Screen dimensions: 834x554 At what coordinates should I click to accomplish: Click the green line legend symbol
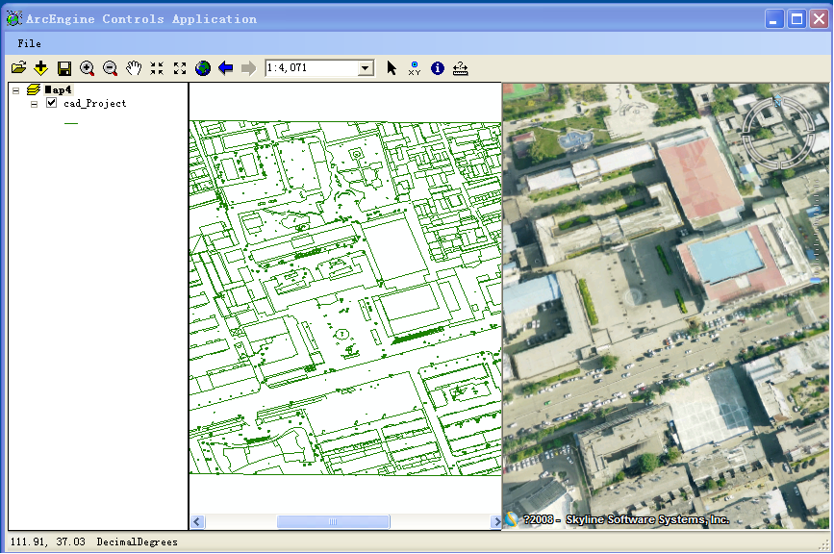[71, 123]
